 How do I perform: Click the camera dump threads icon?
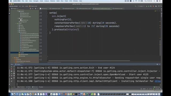click(12, 71)
